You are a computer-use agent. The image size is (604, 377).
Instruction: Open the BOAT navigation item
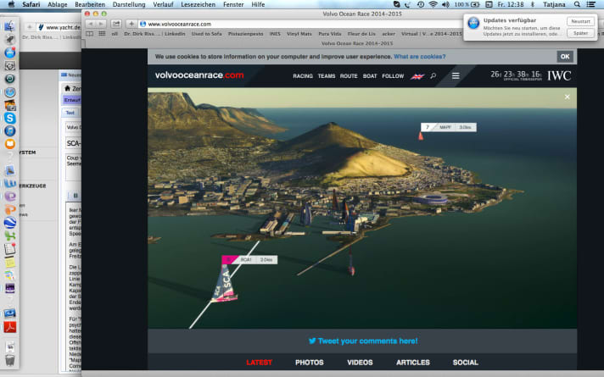(370, 76)
